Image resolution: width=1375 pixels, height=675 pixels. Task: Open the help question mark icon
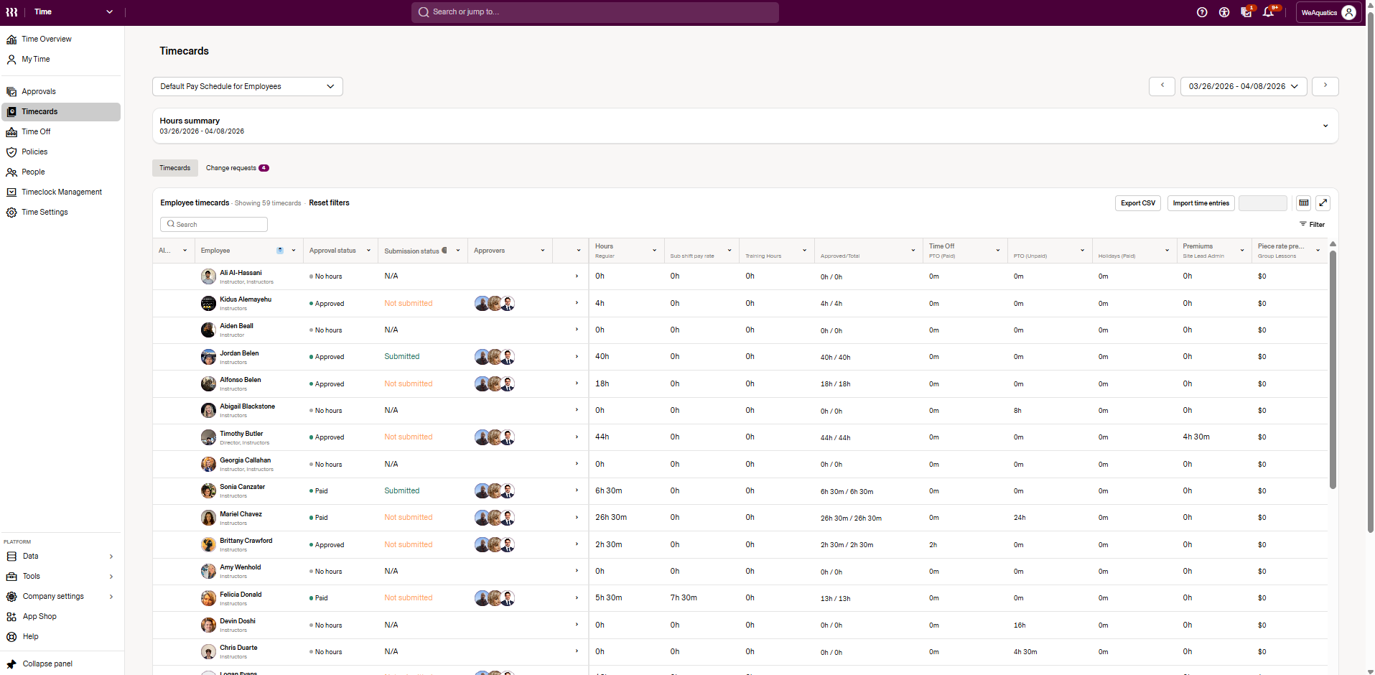1202,12
